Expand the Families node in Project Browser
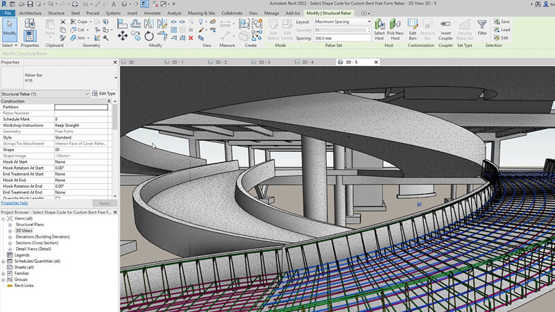 tap(4, 273)
